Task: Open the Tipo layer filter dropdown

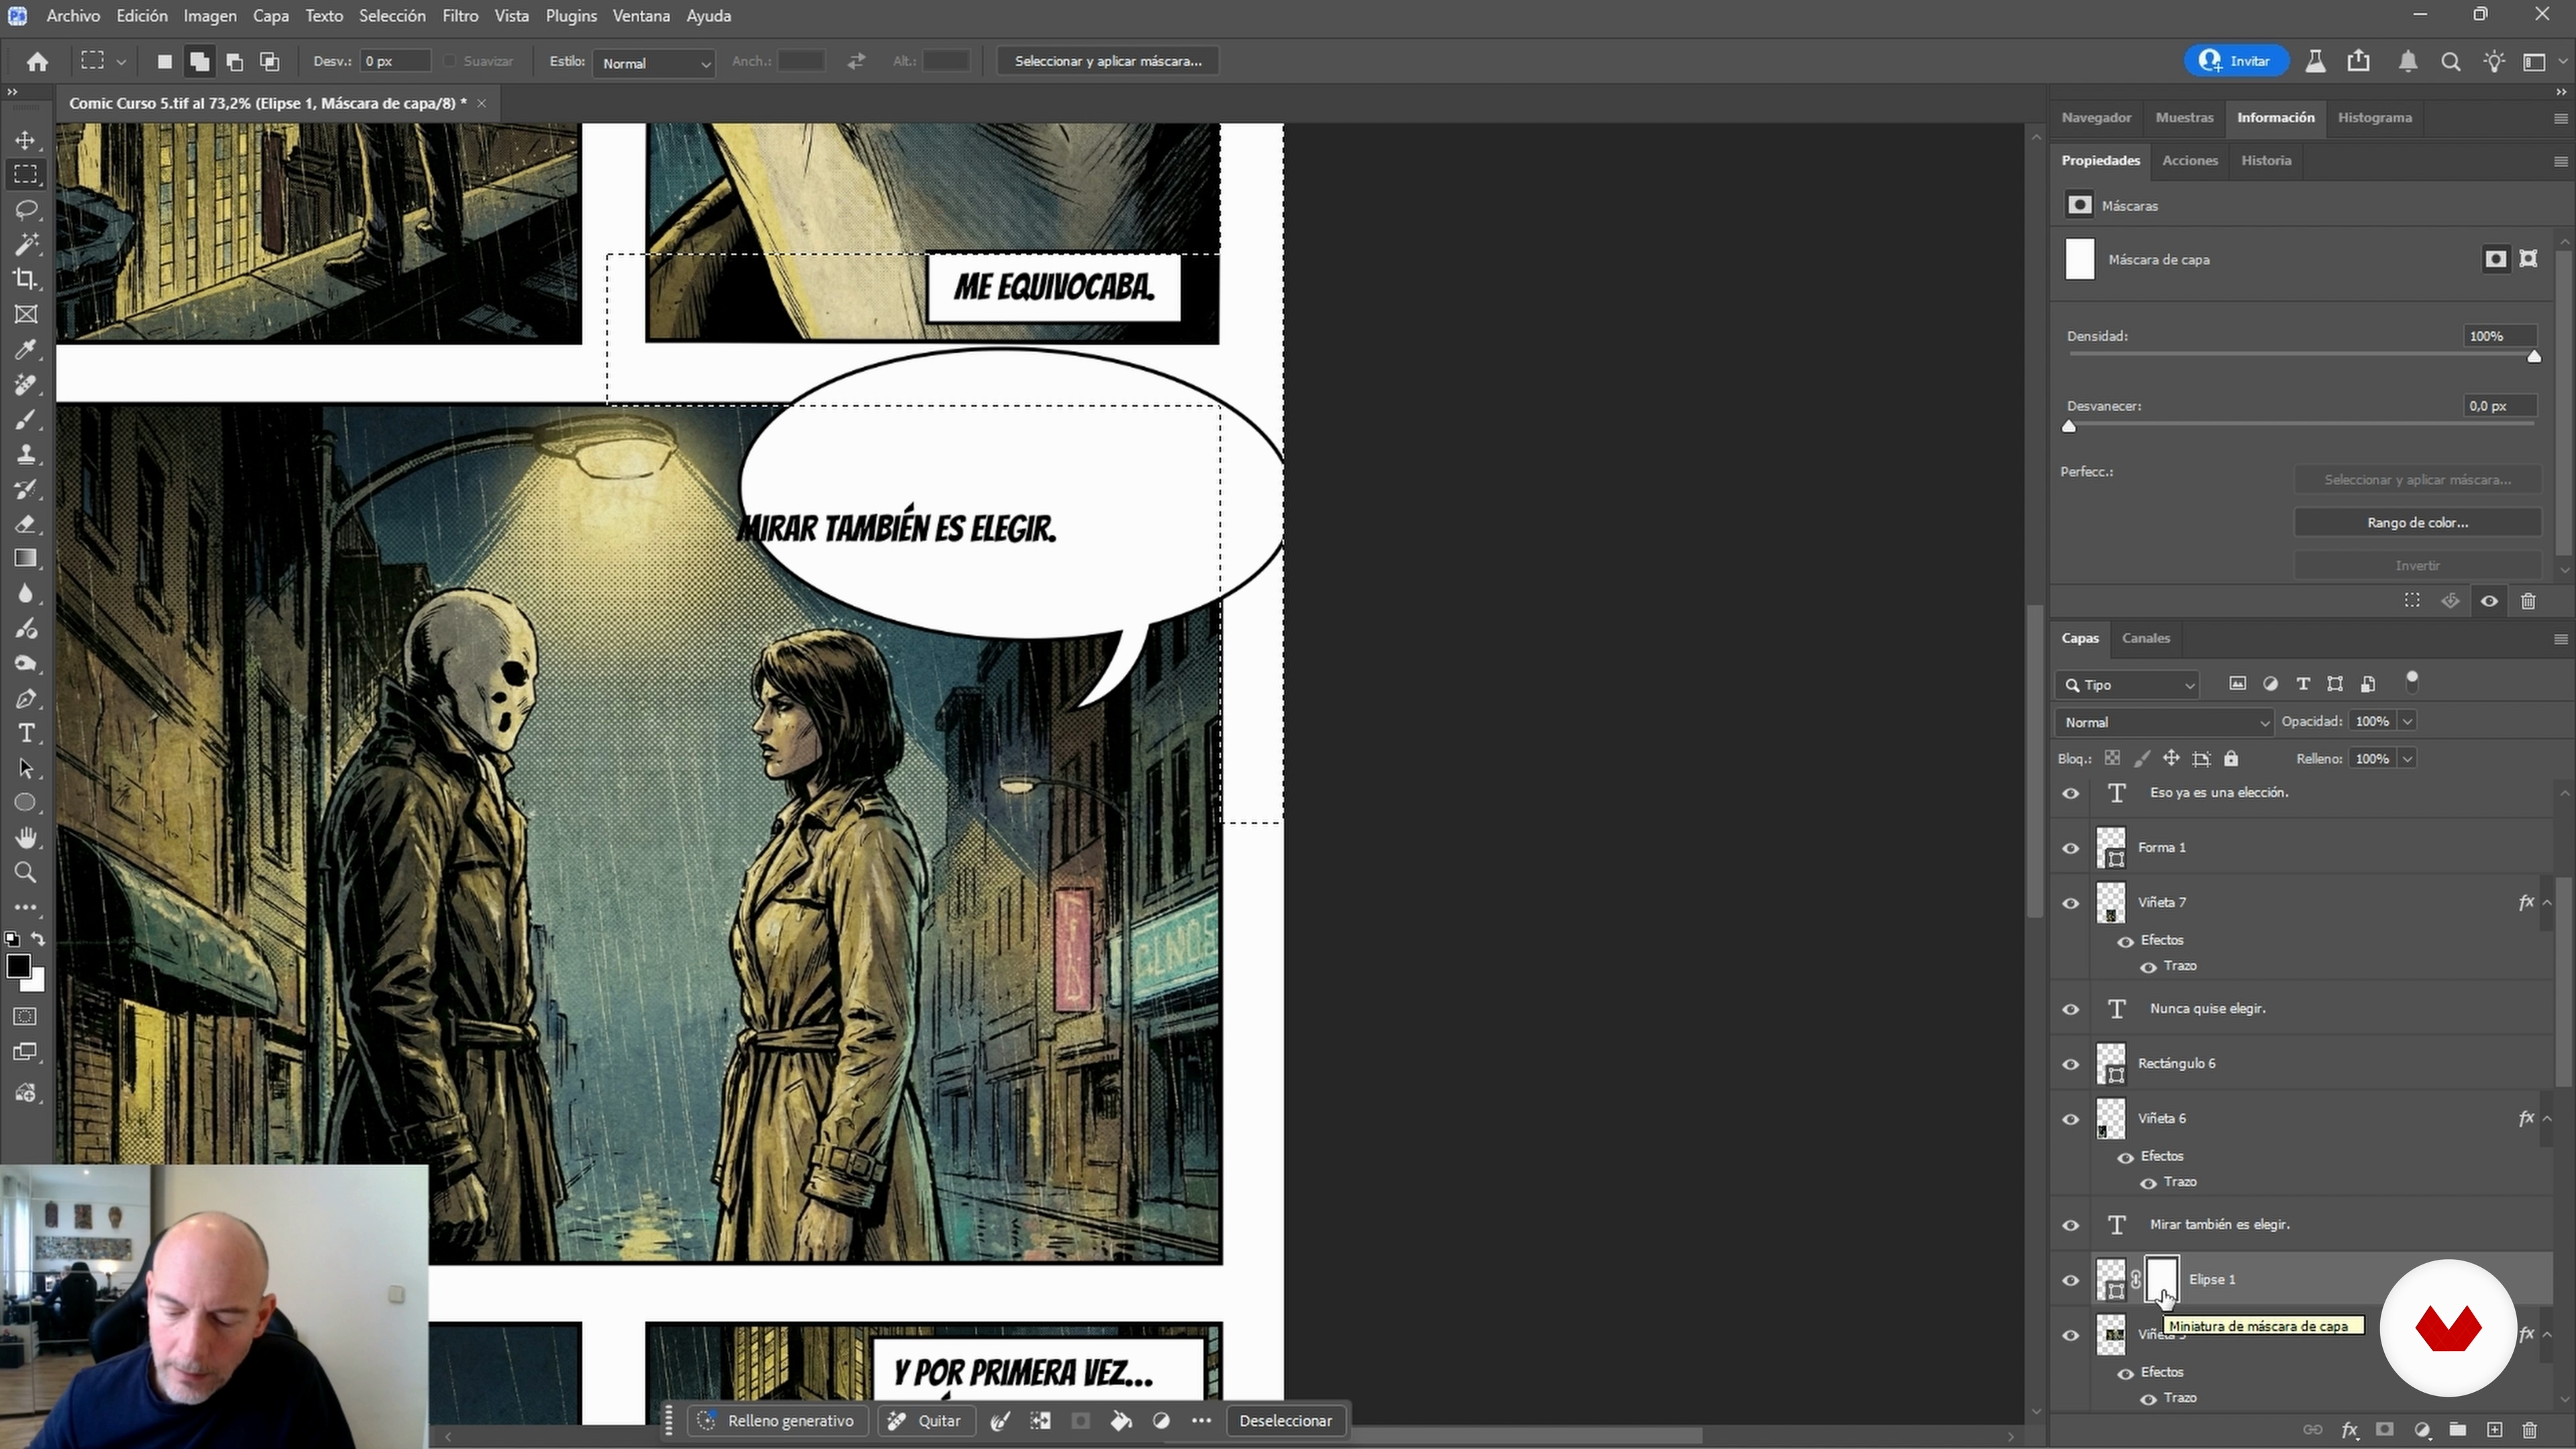Action: [2128, 685]
